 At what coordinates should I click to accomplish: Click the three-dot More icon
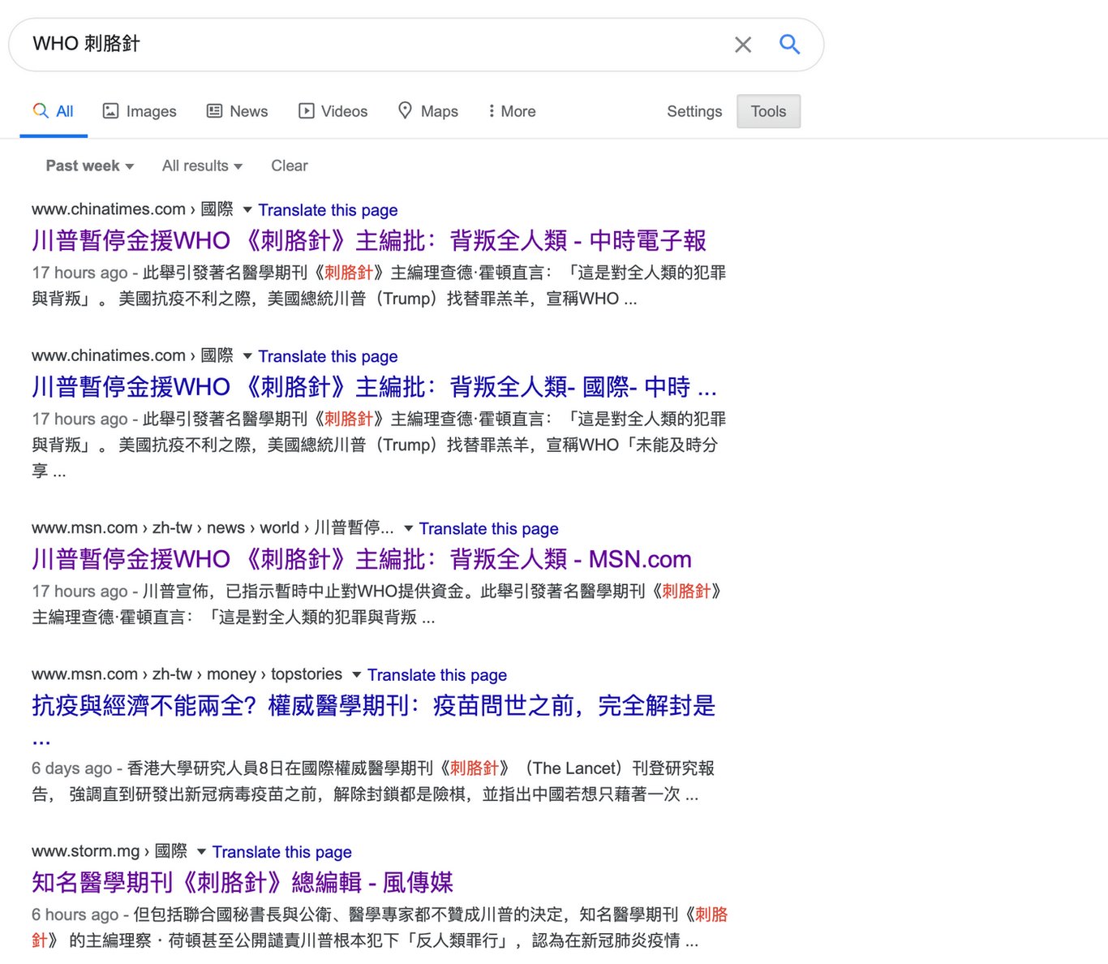(491, 111)
